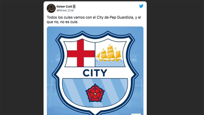Click the small overlay badge at image corner
204x115 pixels.
coord(136,114)
